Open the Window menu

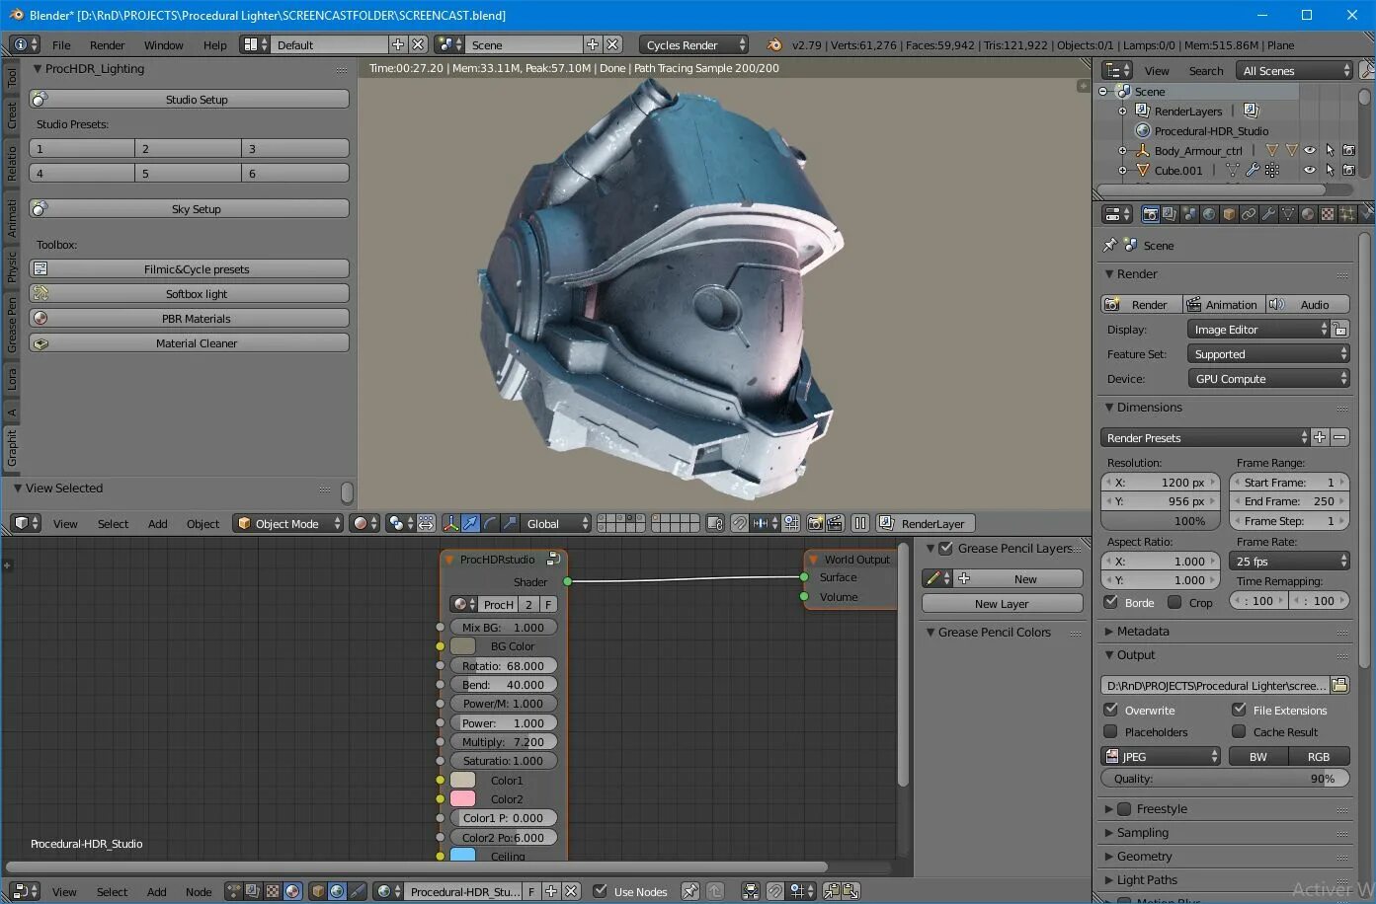tap(163, 45)
